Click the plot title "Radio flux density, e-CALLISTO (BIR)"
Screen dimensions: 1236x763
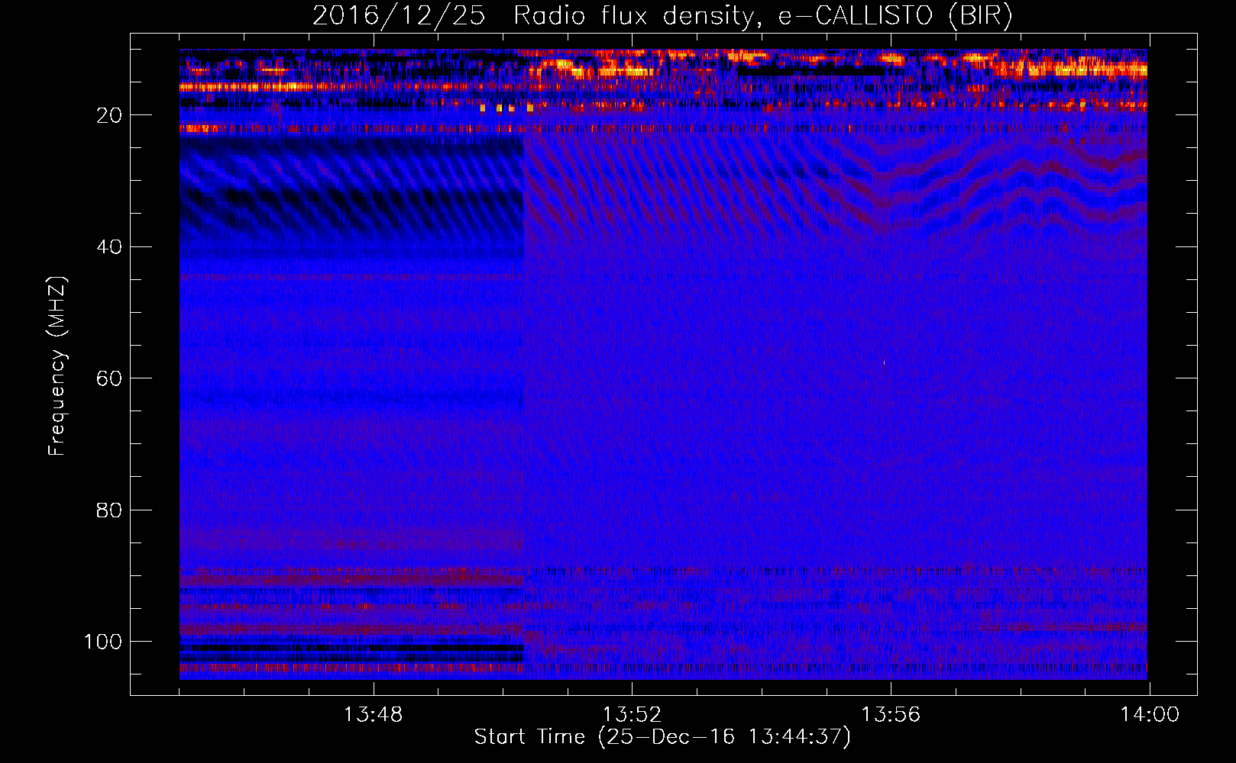[763, 15]
